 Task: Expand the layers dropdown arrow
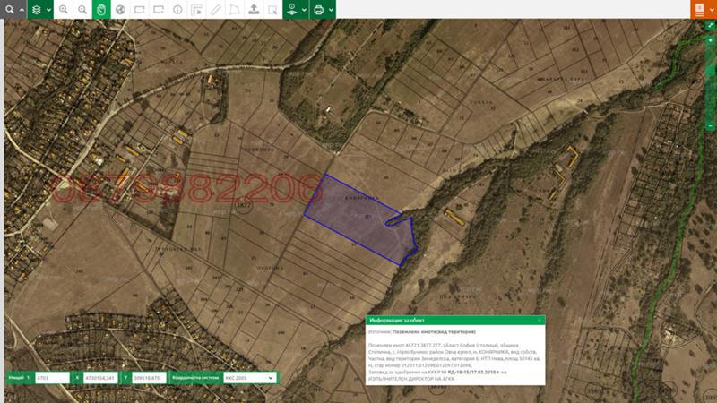pyautogui.click(x=48, y=9)
